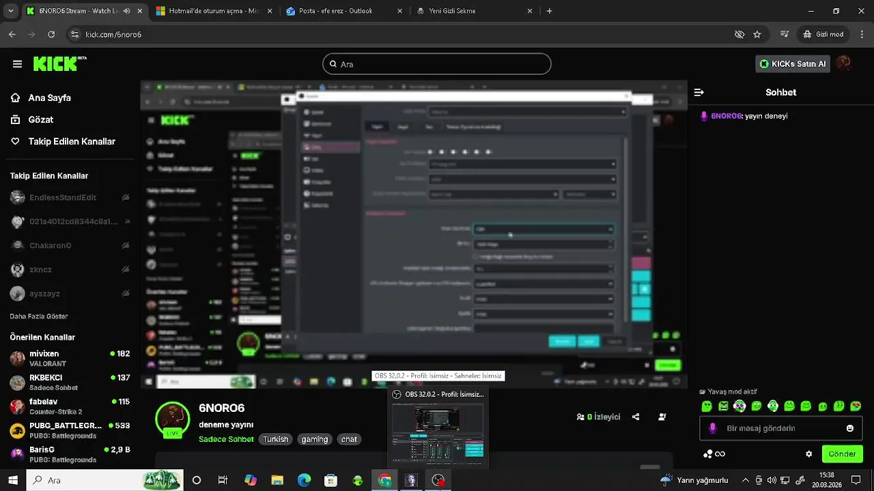
Task: Click the Gönder send button
Action: click(842, 454)
